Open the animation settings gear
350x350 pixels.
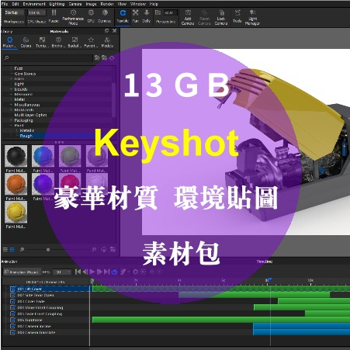point(135,272)
